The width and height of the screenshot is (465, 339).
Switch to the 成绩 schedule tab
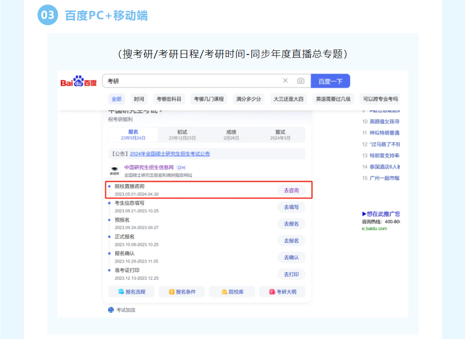[x=231, y=135]
